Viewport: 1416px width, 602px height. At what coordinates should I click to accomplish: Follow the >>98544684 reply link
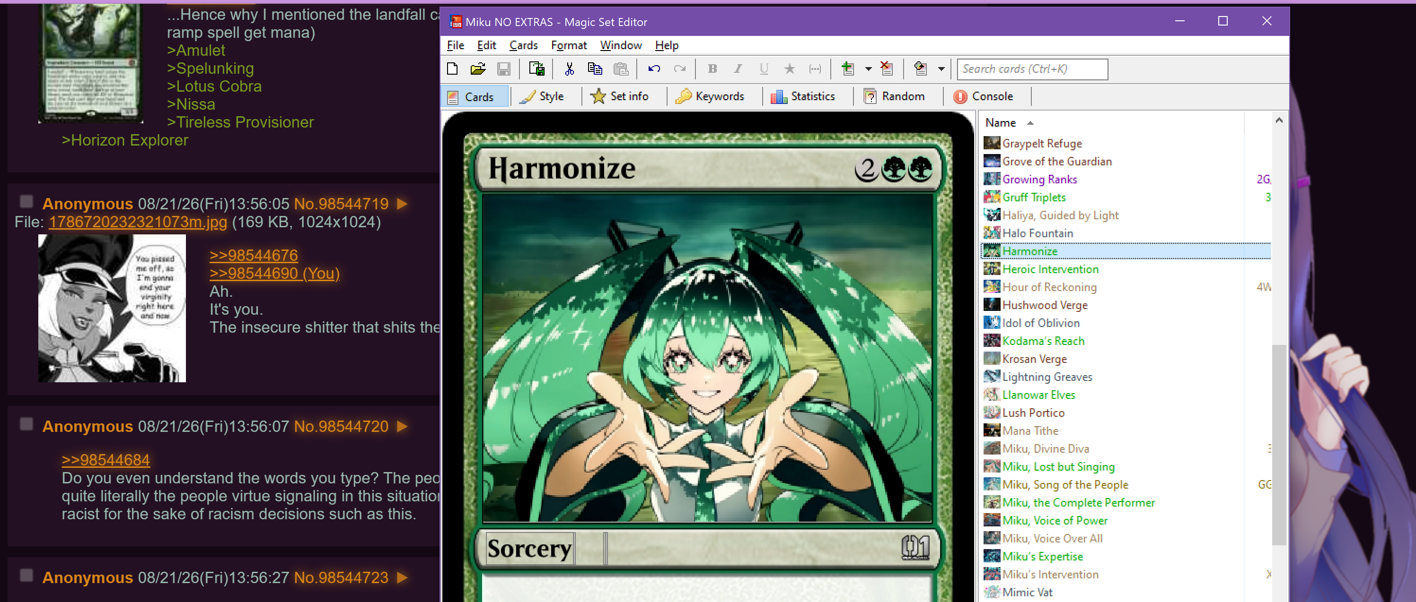106,460
